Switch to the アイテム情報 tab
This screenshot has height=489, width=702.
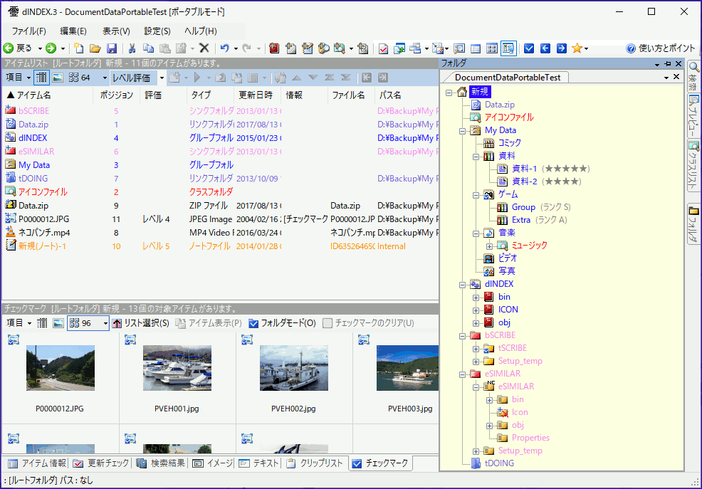tap(38, 463)
